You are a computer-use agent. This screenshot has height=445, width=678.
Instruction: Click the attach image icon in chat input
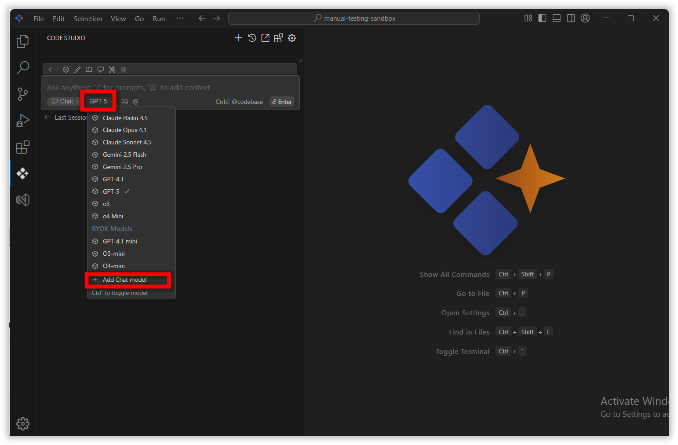pos(125,102)
